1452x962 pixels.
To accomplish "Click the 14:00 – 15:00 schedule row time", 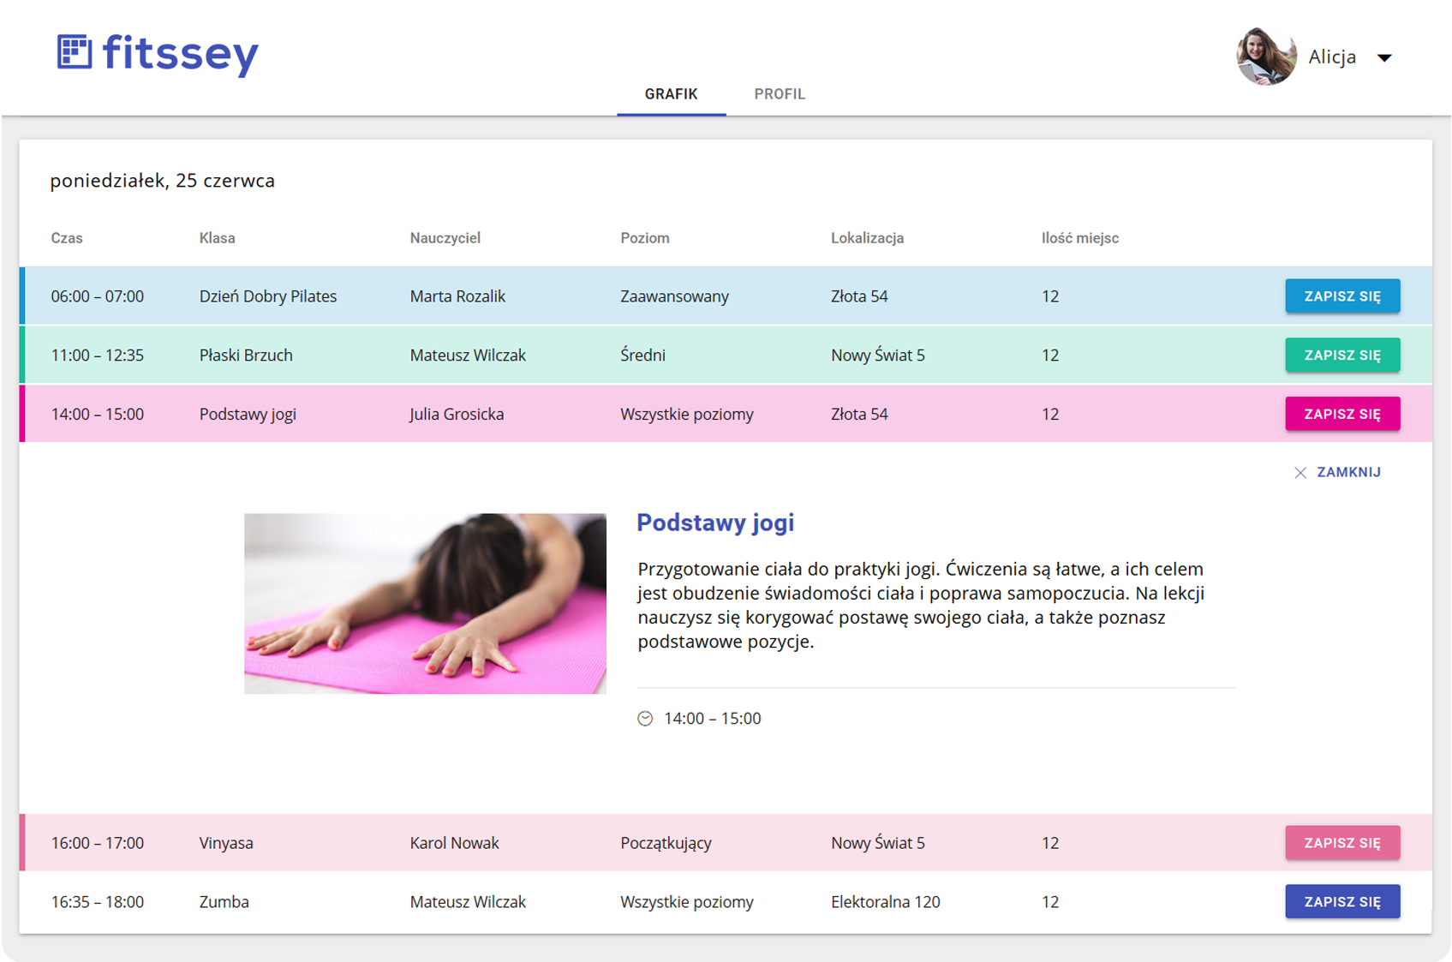I will pyautogui.click(x=97, y=414).
